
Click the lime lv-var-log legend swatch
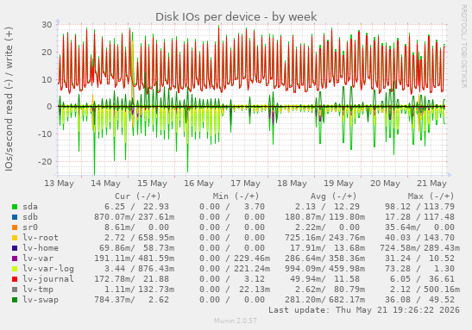click(15, 269)
